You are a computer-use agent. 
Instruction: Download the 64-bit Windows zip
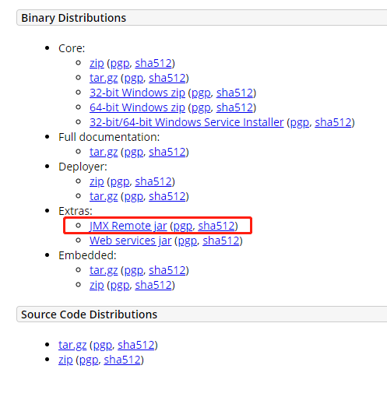(137, 107)
